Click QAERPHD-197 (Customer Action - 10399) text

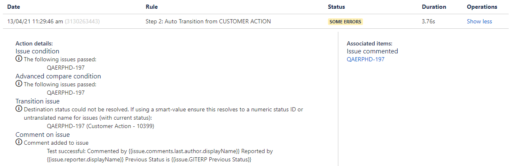100,126
